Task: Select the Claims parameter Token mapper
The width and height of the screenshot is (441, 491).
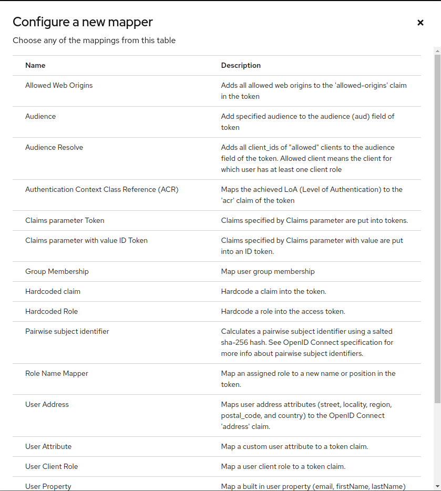Action: (65, 220)
